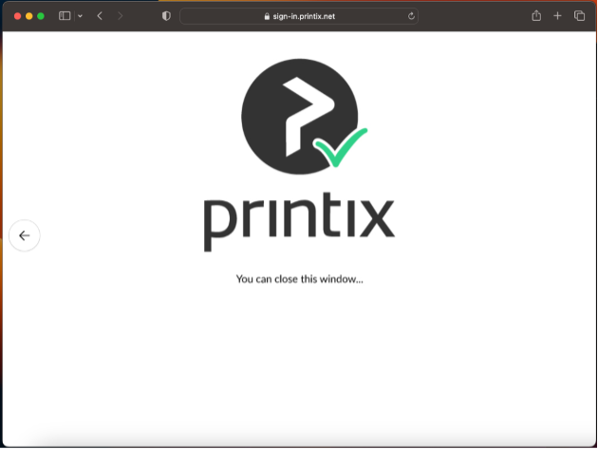The image size is (598, 449).
Task: Open the Share menu icon
Action: (536, 15)
